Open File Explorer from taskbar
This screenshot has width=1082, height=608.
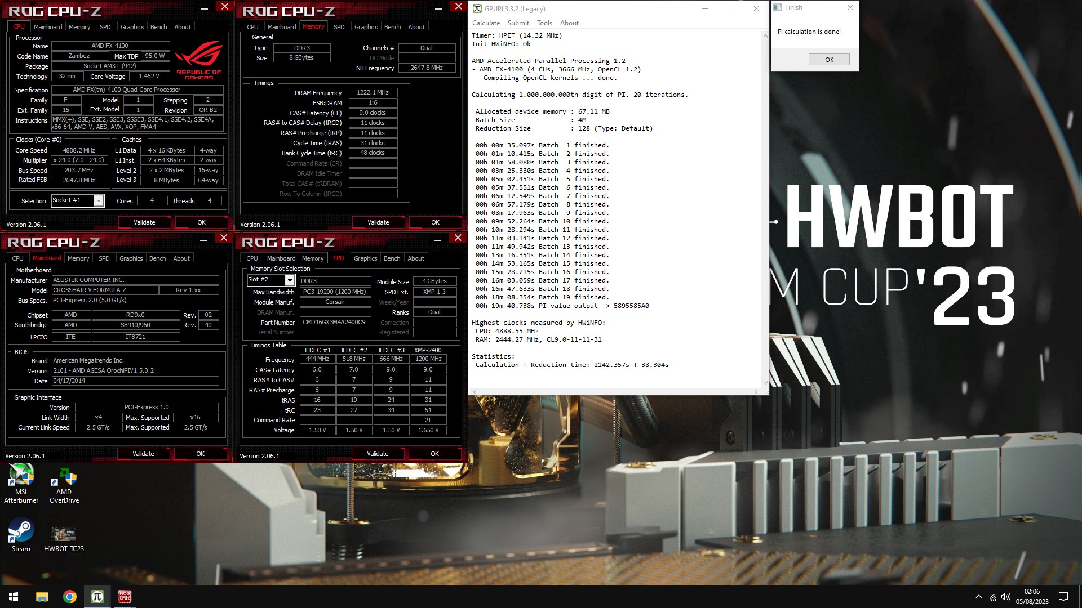click(x=42, y=597)
